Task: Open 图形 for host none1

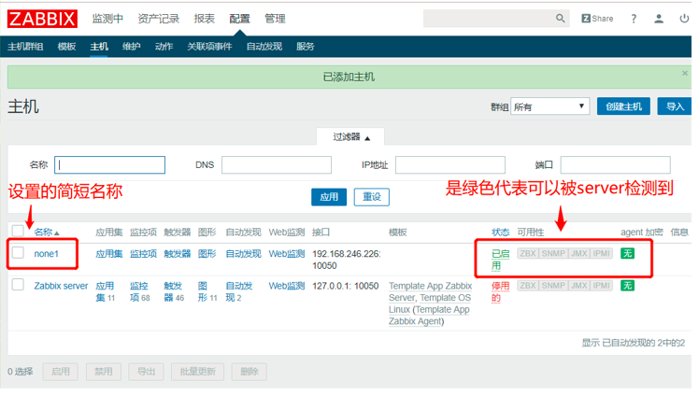Action: (x=207, y=253)
